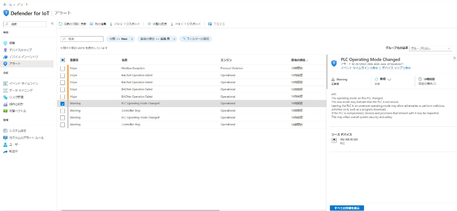The image size is (457, 211).
Task: Click source device PLC icon at 192.168.10.120
Action: point(334,140)
